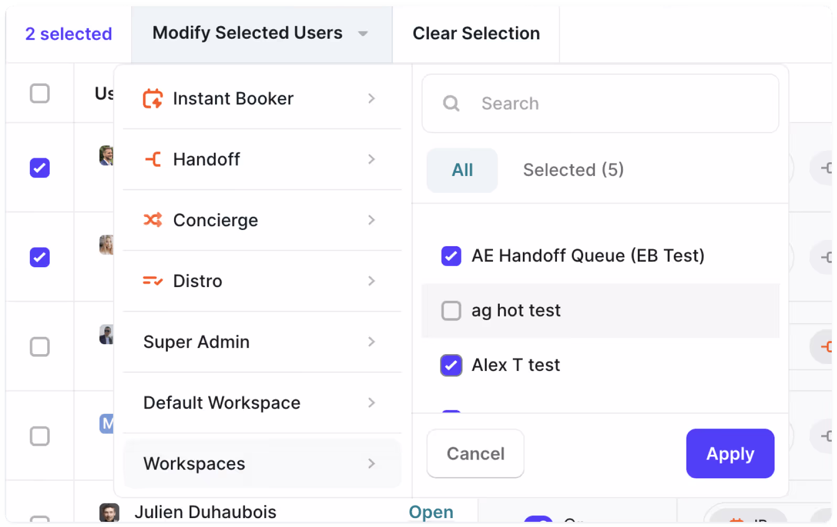Click the Handoff bracket icon in menu
Image resolution: width=837 pixels, height=527 pixels.
point(153,159)
